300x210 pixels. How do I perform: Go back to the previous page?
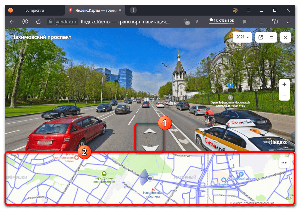[12, 22]
